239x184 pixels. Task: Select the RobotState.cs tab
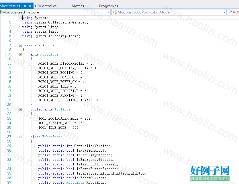[10, 6]
